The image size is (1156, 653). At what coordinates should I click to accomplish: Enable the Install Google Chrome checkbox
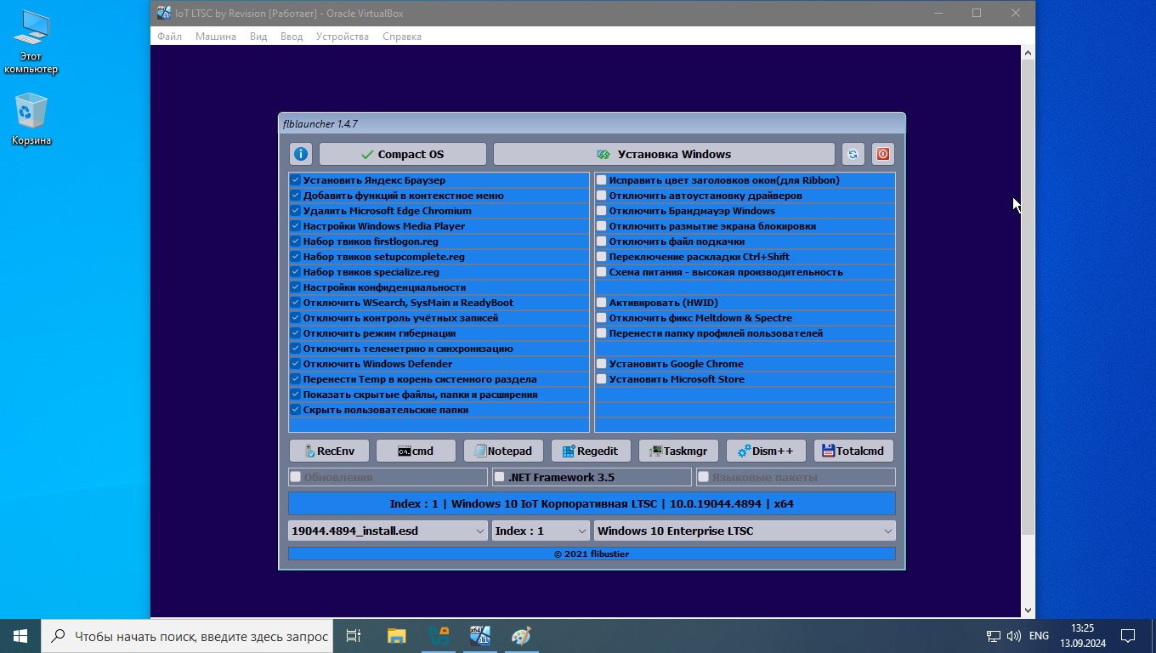pos(602,364)
